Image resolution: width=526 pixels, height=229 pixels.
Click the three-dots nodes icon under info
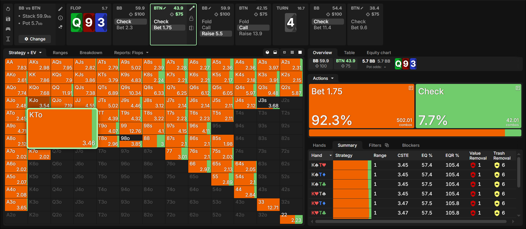click(60, 27)
